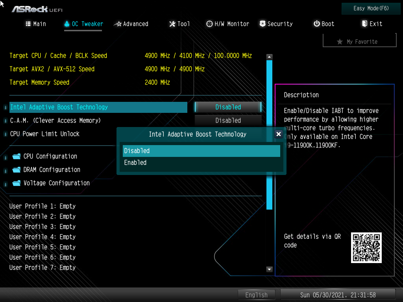The image size is (403, 302).
Task: Click the DRAM Configuration folder icon
Action: (16, 170)
